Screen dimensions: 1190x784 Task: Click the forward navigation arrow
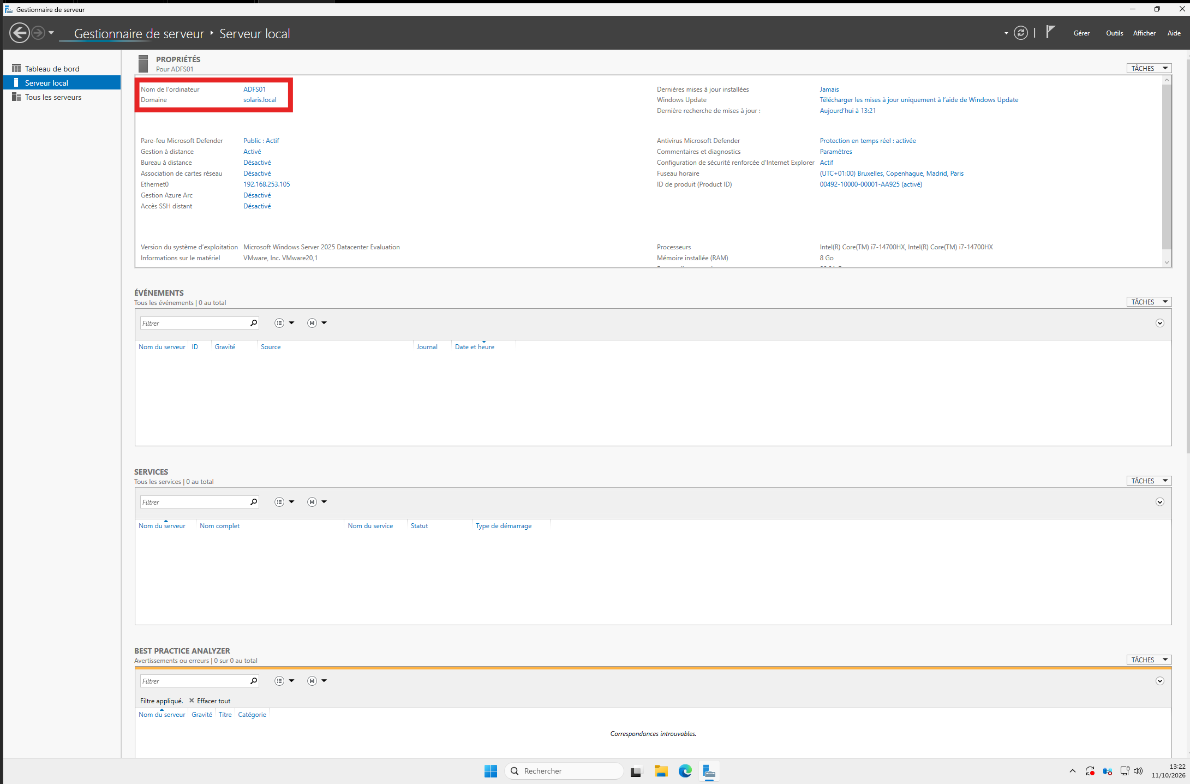point(38,33)
